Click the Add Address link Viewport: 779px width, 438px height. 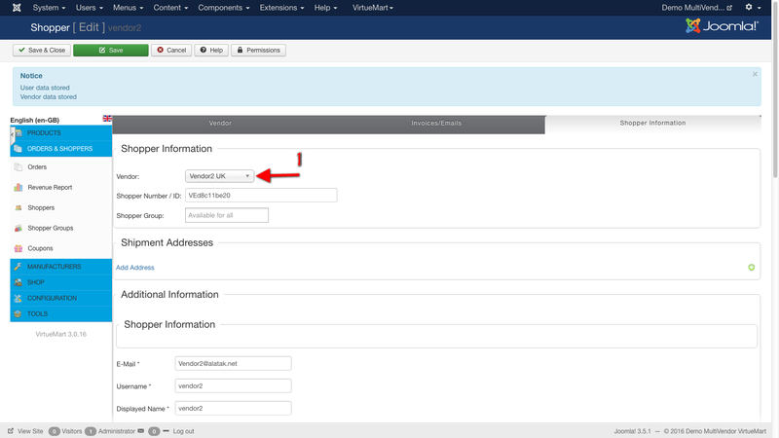point(135,267)
